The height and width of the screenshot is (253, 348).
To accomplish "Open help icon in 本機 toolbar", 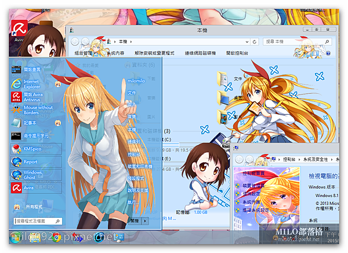I will (x=328, y=53).
